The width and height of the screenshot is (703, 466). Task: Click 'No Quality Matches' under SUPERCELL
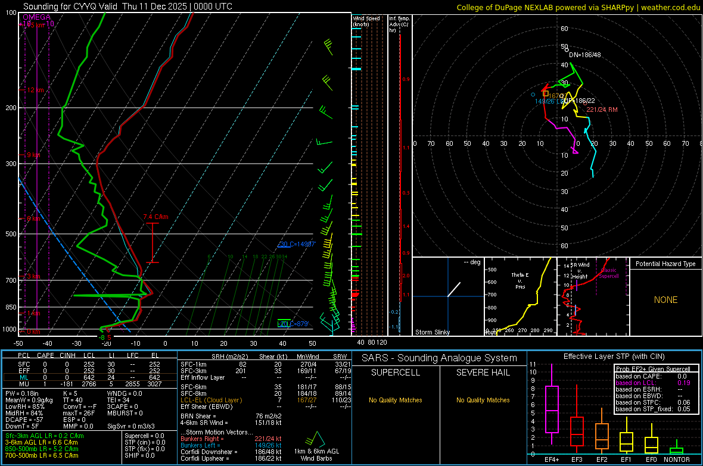(396, 400)
